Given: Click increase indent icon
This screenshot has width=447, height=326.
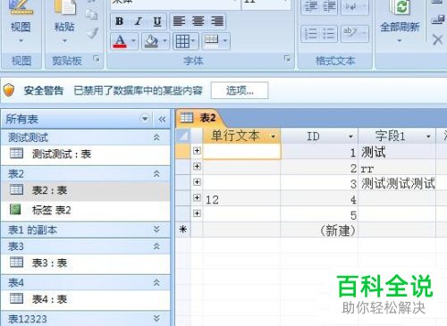Looking at the screenshot, I should tap(329, 6).
